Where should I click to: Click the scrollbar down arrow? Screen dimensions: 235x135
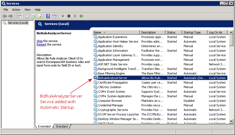click(231, 121)
